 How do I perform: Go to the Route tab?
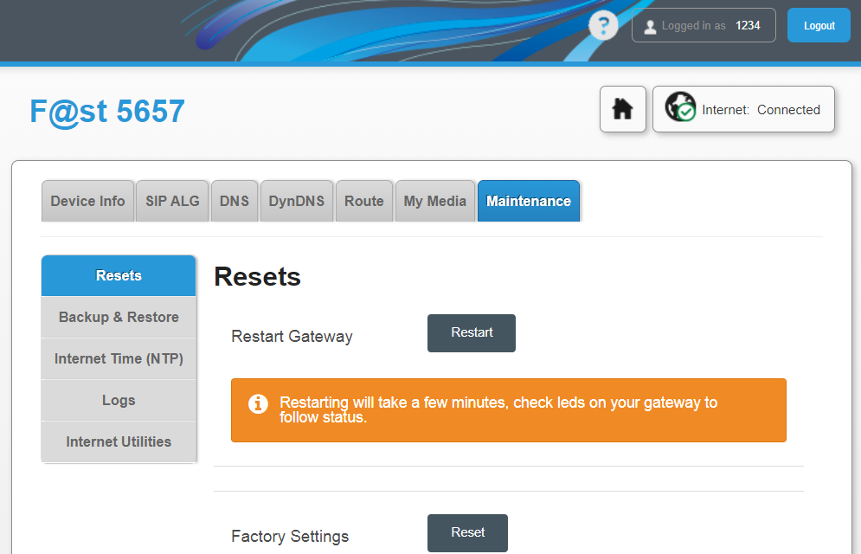364,201
